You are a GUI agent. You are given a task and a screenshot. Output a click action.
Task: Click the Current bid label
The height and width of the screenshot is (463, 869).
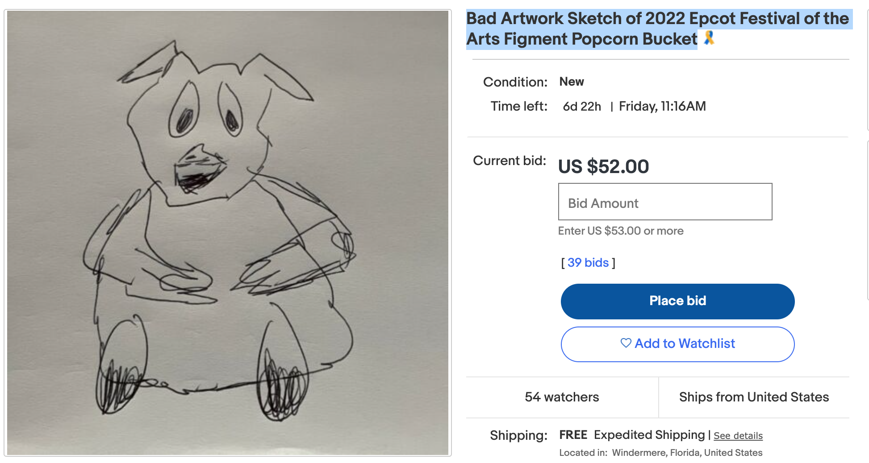pyautogui.click(x=510, y=161)
